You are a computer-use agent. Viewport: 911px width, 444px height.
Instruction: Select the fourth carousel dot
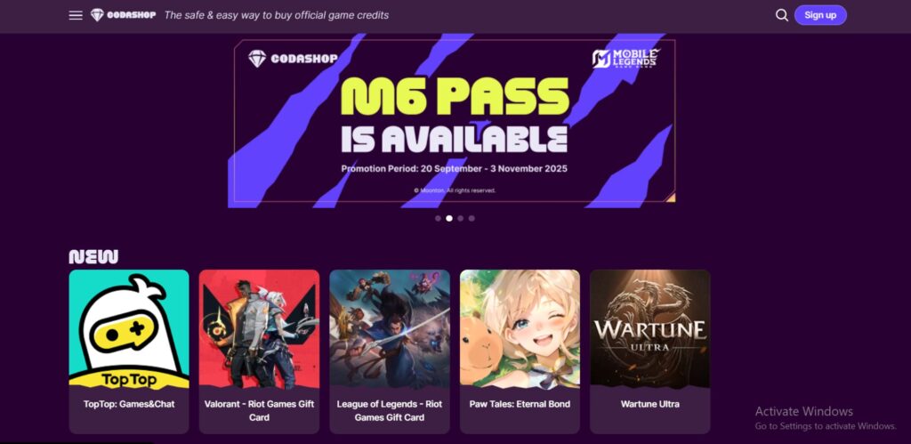click(472, 219)
